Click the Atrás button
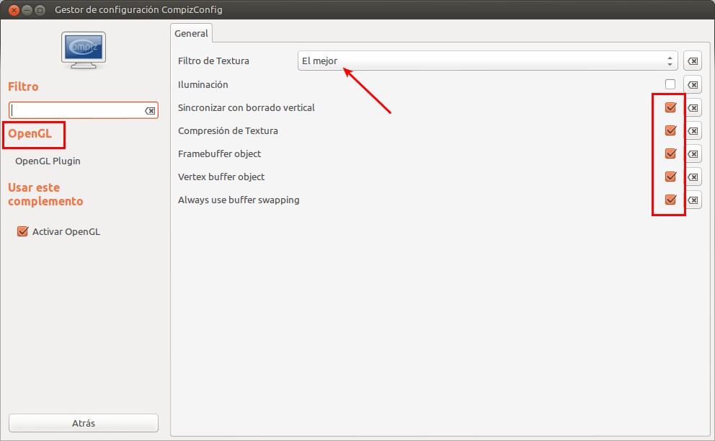 83,423
